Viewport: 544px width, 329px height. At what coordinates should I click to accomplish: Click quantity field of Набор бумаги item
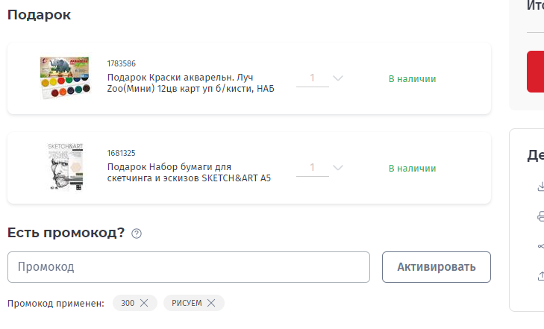[312, 167]
